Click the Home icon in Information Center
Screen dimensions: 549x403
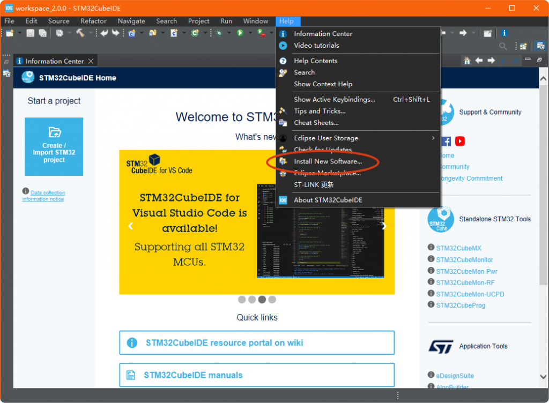(x=467, y=61)
